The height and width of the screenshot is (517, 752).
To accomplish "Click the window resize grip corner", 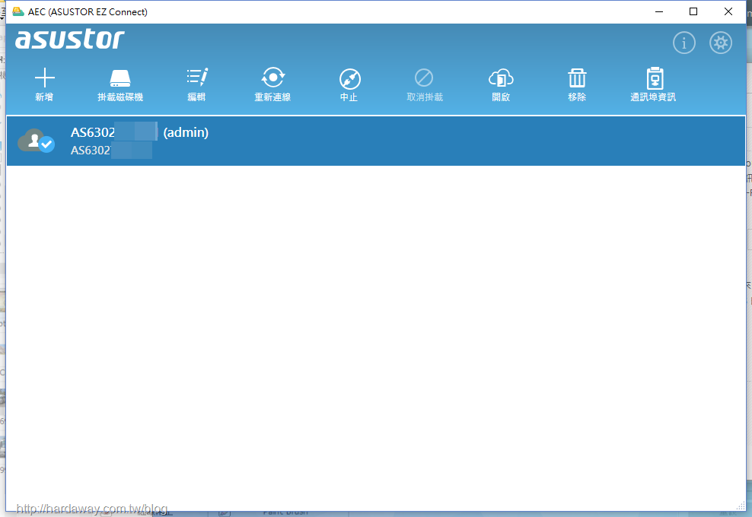I will tap(741, 506).
